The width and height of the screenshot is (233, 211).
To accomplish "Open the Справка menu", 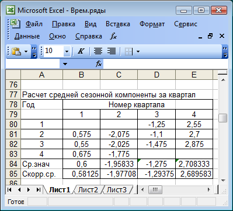I will [x=89, y=36].
